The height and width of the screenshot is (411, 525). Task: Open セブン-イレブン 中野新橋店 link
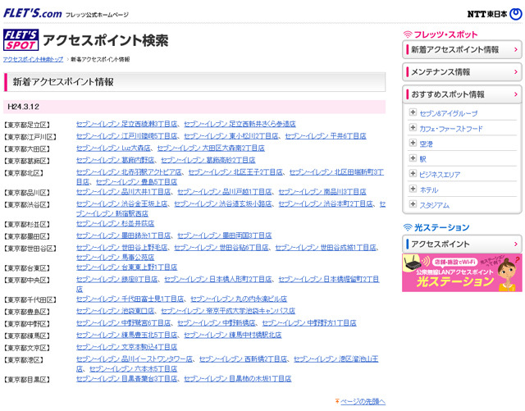click(x=217, y=323)
